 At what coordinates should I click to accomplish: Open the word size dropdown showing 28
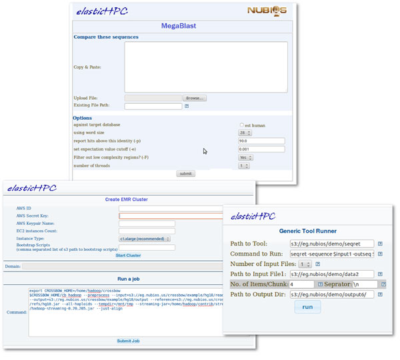[x=245, y=132]
